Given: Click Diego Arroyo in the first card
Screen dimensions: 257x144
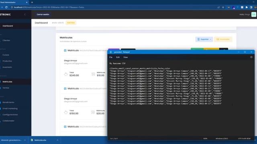Looking at the screenshot, I should (71, 60).
